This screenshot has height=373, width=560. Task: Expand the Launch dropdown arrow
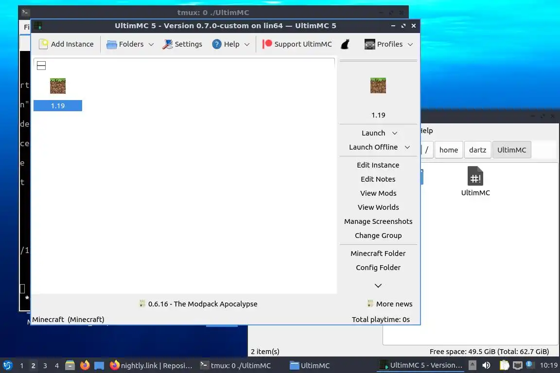pos(395,133)
